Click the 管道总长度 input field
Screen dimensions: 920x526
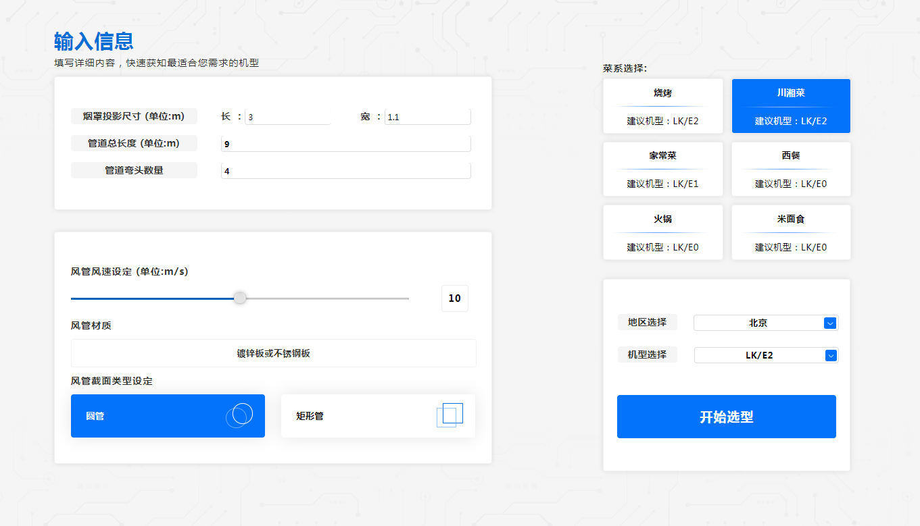pos(345,144)
